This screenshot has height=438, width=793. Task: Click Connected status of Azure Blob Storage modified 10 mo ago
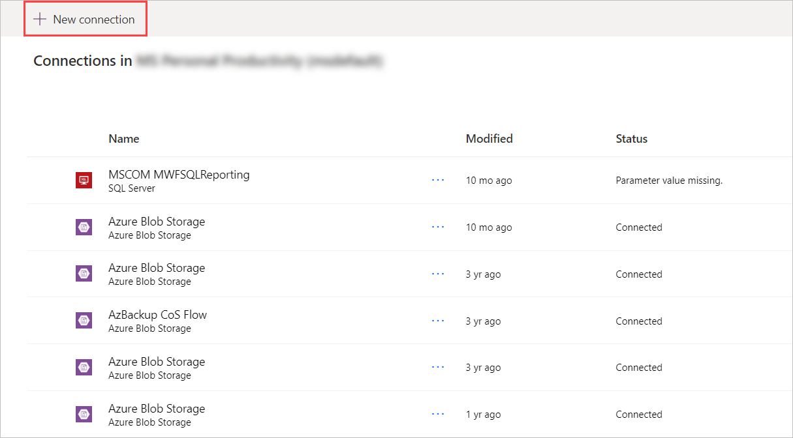point(639,227)
